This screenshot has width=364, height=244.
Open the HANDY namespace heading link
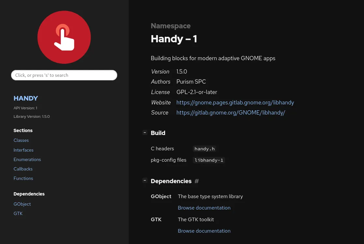click(26, 98)
